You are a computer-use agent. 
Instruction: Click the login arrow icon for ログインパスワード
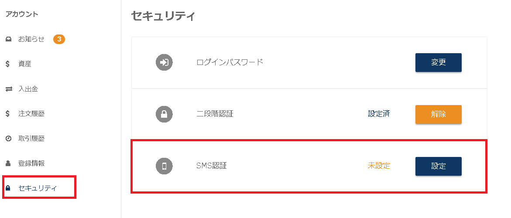[164, 62]
